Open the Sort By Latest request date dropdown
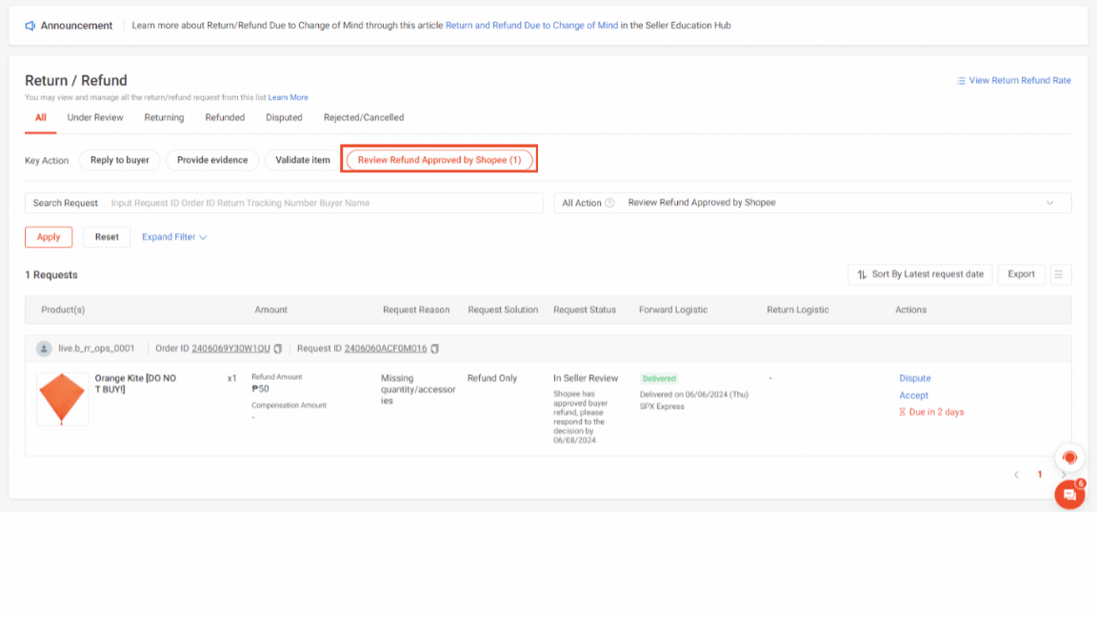This screenshot has width=1097, height=617. [x=919, y=274]
